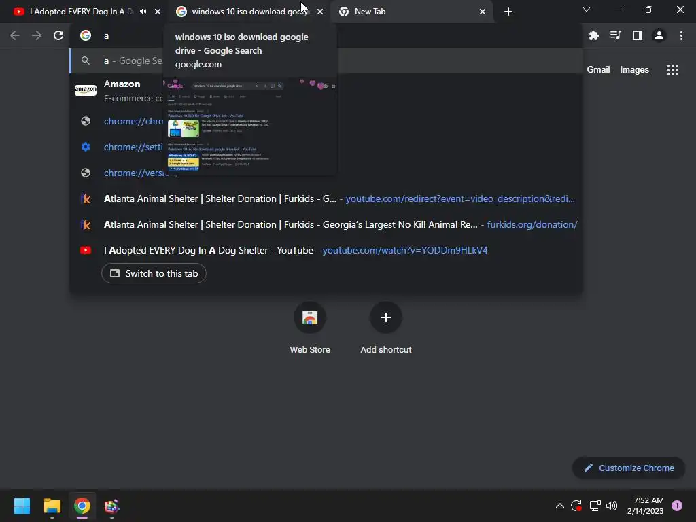696x522 pixels.
Task: Select the Amazon suggestion
Action: coord(326,90)
